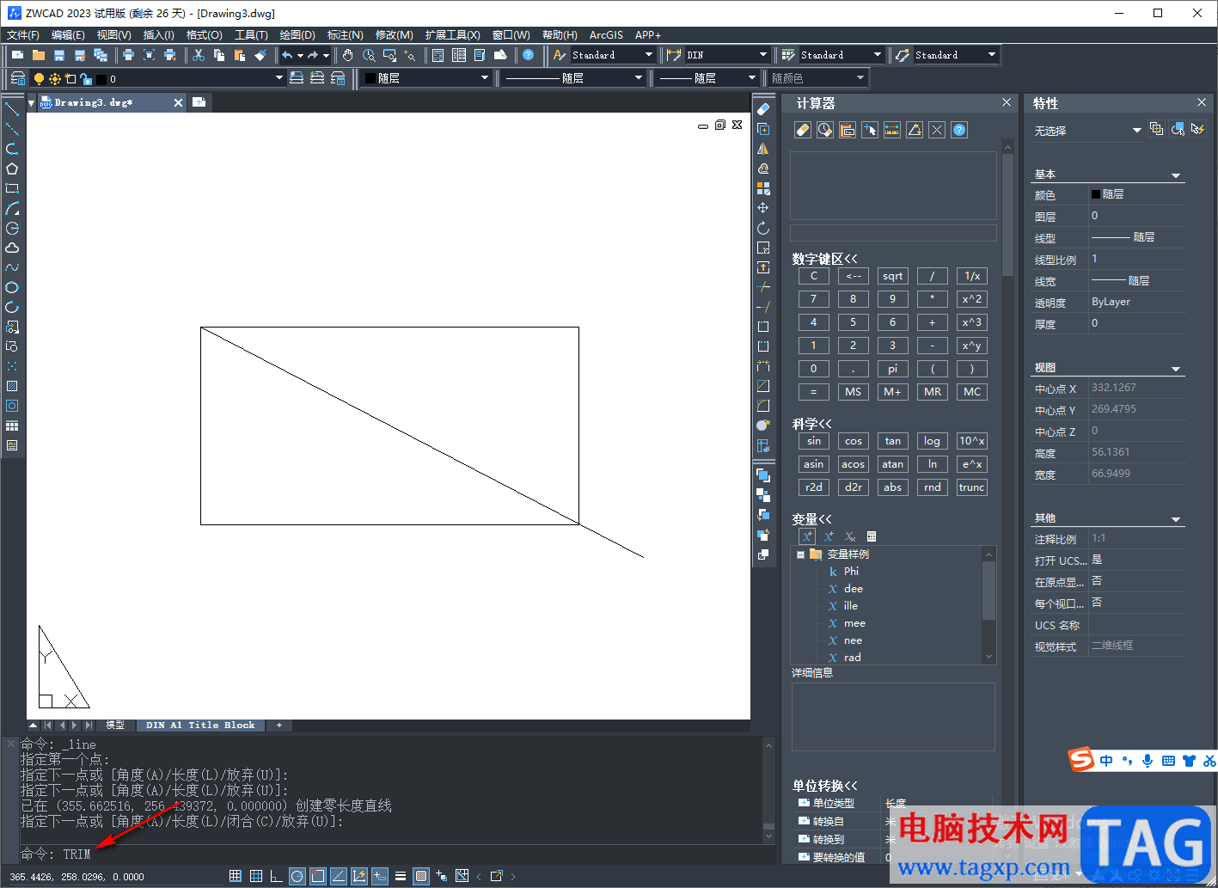Screen dimensions: 1218x888
Task: Click the Mirror tool in modify toolbar
Action: pyautogui.click(x=762, y=149)
